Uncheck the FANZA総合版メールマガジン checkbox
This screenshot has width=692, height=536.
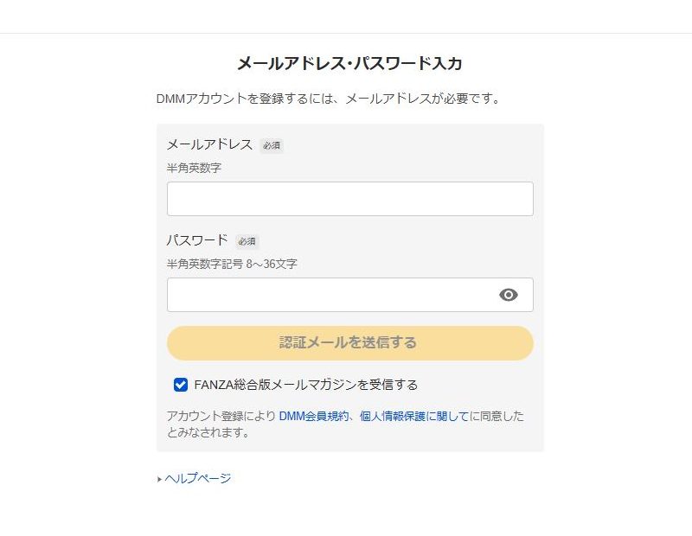click(181, 385)
